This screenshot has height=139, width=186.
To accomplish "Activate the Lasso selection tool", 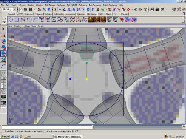I will (x=3, y=35).
